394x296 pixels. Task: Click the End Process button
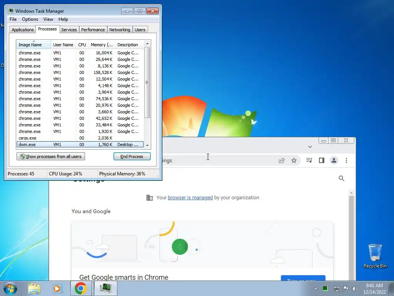132,156
